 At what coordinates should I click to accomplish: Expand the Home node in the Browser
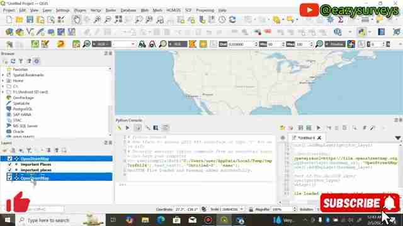(x=3, y=81)
